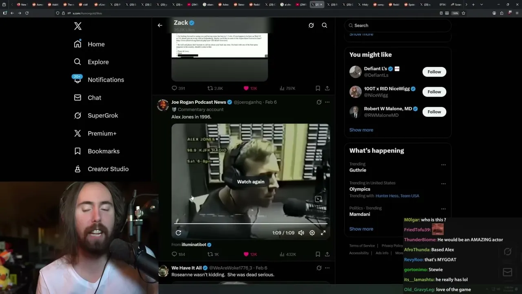Click the Alex Jones video progress bar
Viewport: 522px width, 294px height.
click(251, 224)
